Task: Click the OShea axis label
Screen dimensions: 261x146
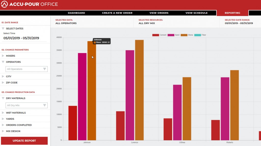Action: pos(182,142)
